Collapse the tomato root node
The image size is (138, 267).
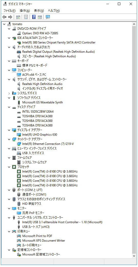[4, 24]
